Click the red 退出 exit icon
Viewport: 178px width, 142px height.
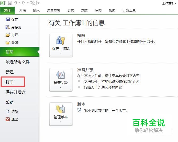[x=8, y=119]
